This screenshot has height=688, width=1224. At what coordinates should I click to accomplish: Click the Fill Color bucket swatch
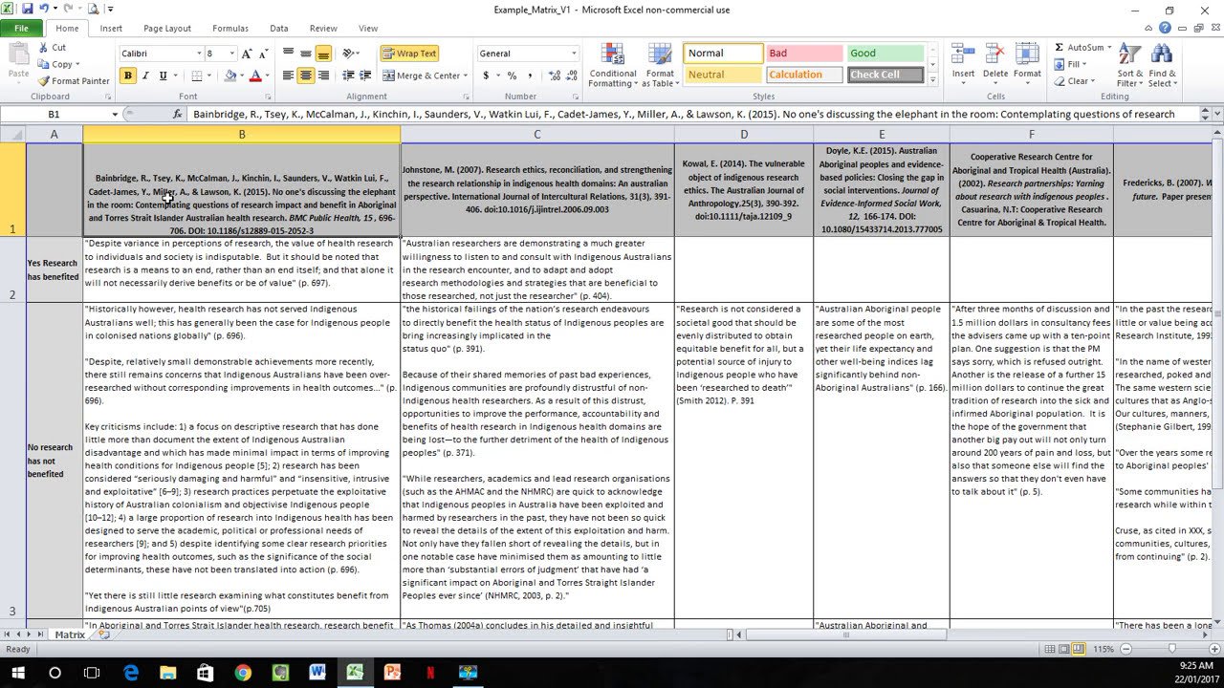tap(230, 75)
